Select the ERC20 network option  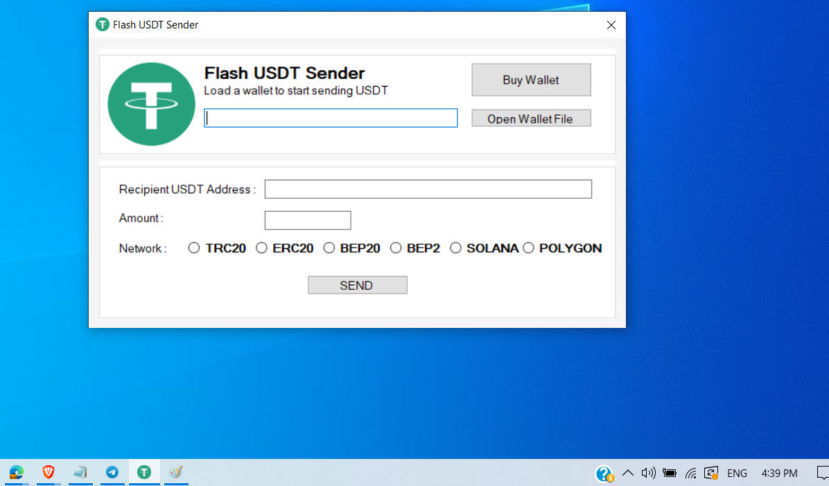(x=284, y=248)
